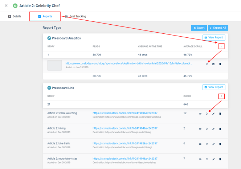View Report for Pressboard Link

214,87
